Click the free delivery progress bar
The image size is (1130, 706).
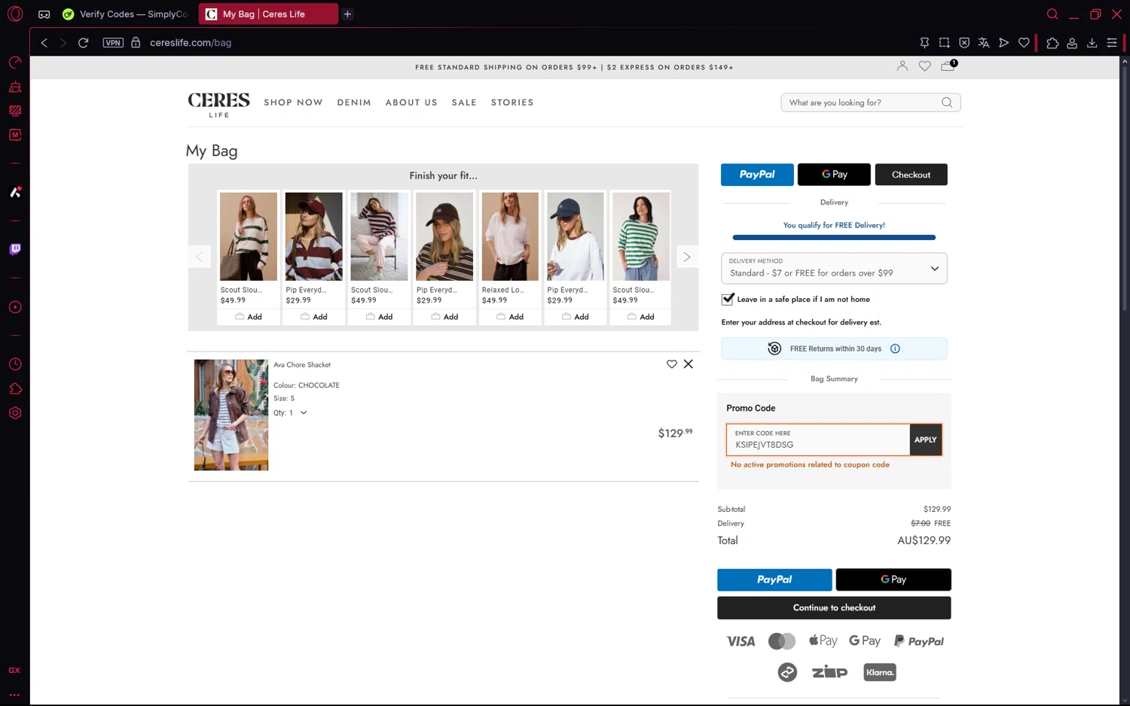tap(834, 238)
